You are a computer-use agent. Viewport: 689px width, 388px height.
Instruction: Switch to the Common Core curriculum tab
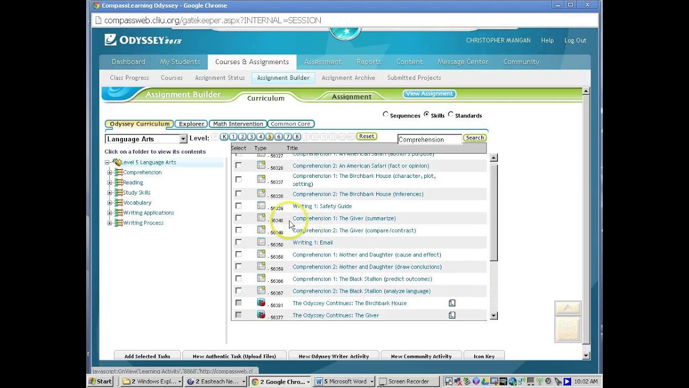(x=291, y=124)
